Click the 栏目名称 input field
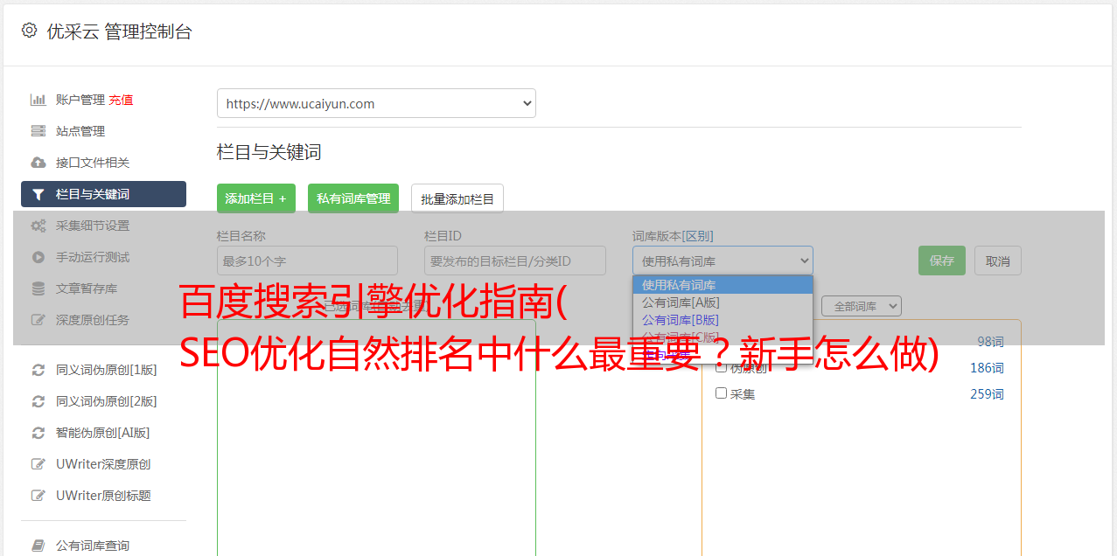The width and height of the screenshot is (1117, 556). coord(307,261)
